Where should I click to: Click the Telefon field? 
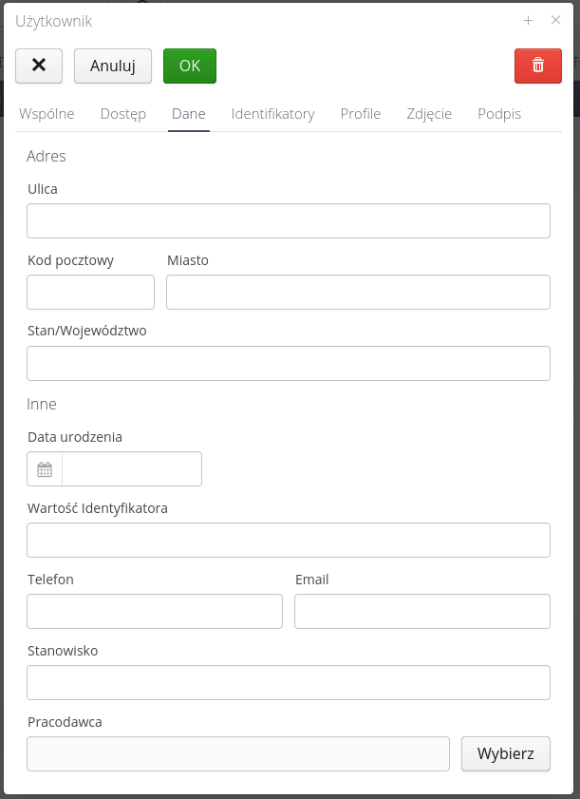[x=154, y=611]
